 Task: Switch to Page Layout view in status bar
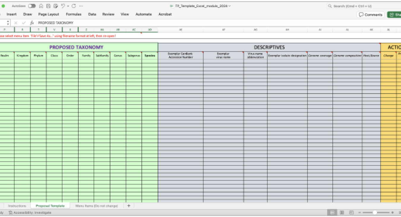point(342,213)
